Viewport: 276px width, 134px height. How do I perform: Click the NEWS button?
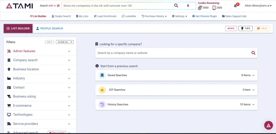231,29
